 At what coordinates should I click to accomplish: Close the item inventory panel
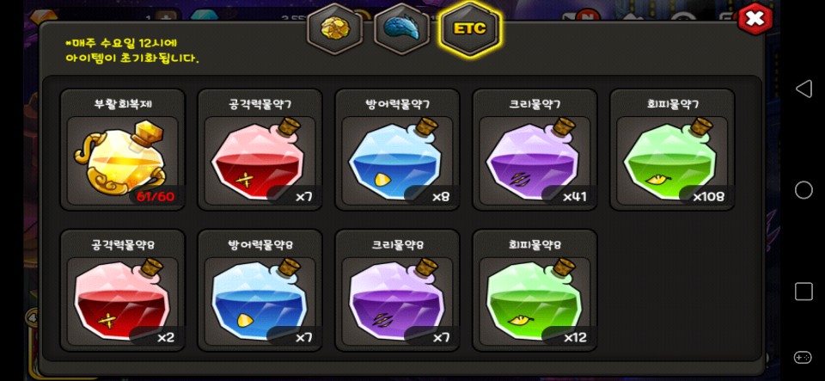tap(755, 20)
